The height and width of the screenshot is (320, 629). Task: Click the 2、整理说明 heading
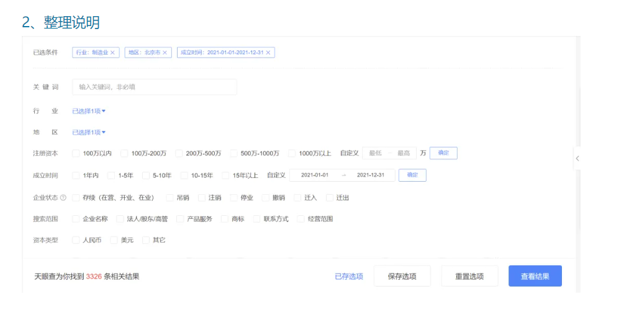point(61,22)
